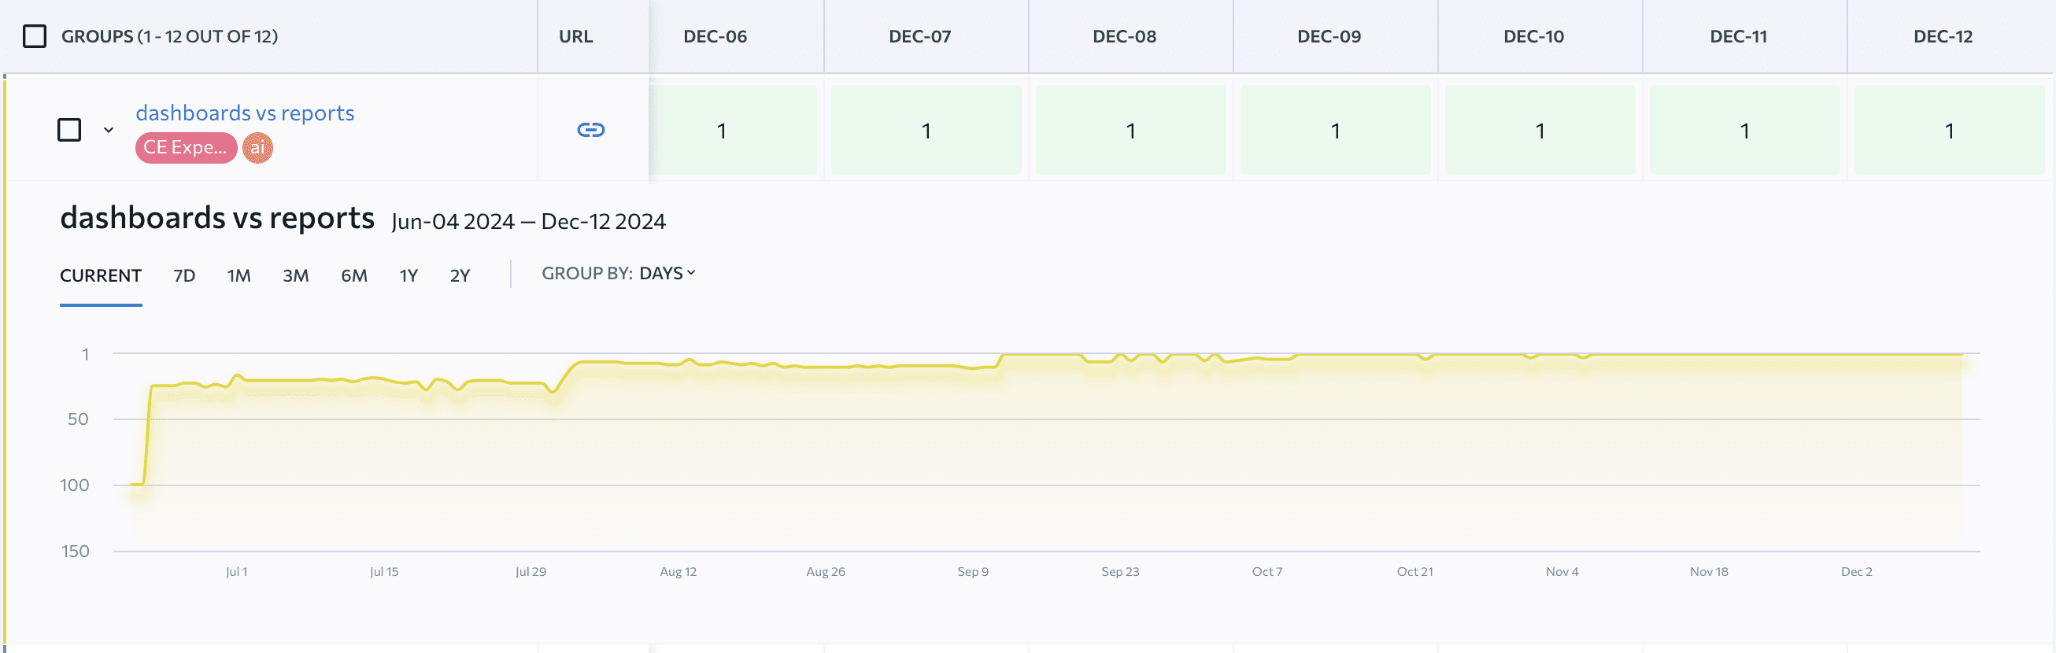
Task: Click the 'Aug 12' x-axis label
Action: (679, 572)
